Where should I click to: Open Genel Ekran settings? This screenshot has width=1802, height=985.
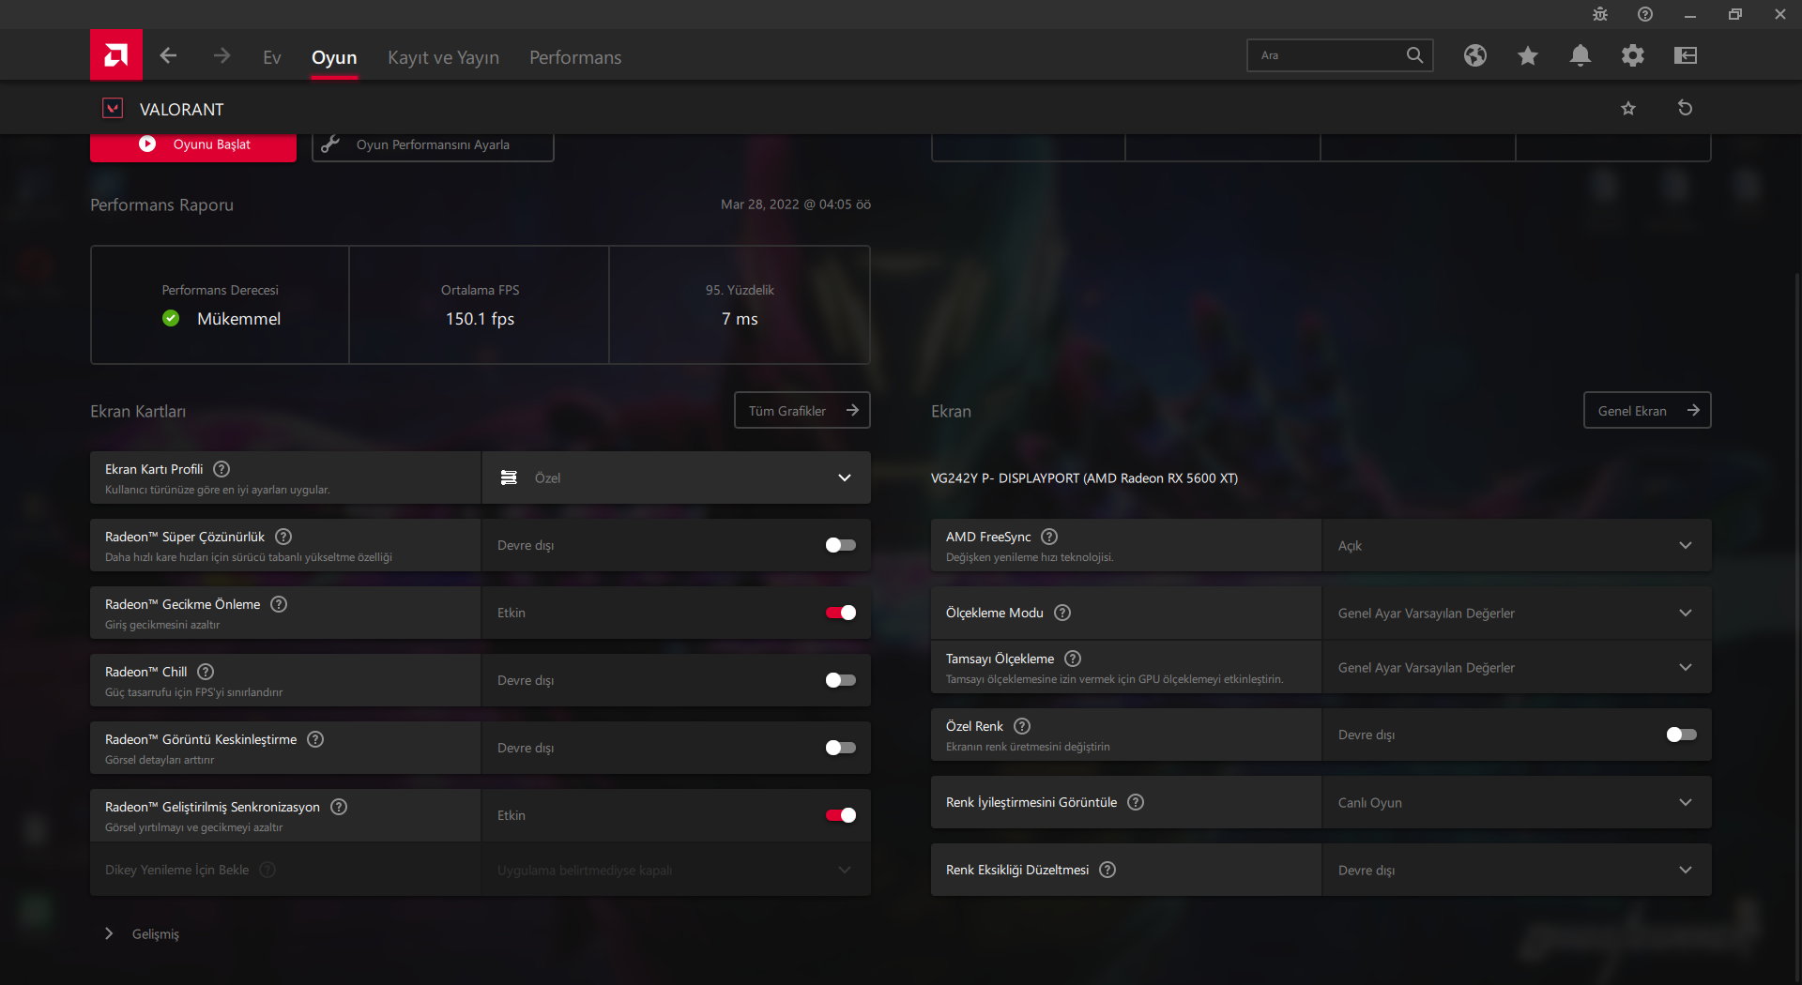(1647, 410)
